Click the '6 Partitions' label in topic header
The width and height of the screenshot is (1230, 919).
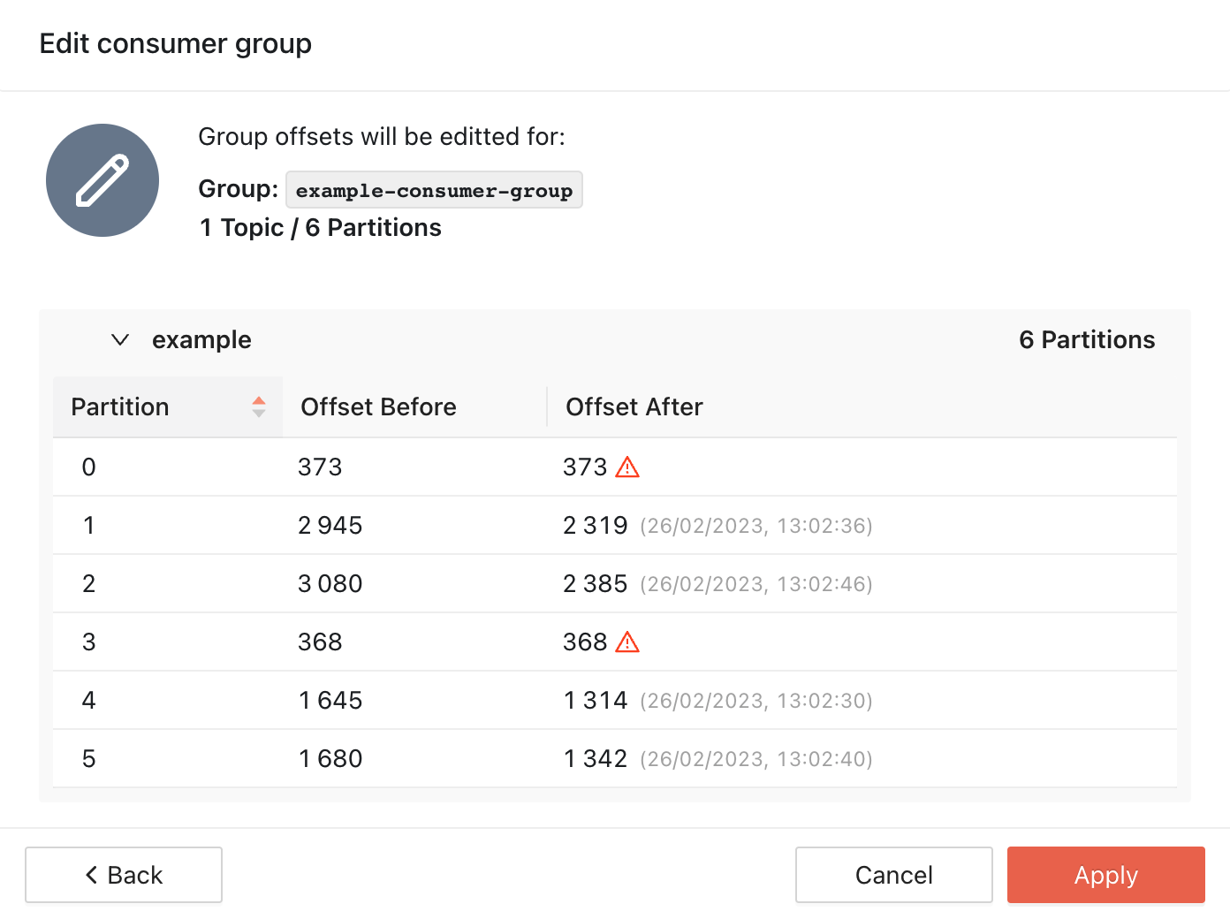[1087, 339]
